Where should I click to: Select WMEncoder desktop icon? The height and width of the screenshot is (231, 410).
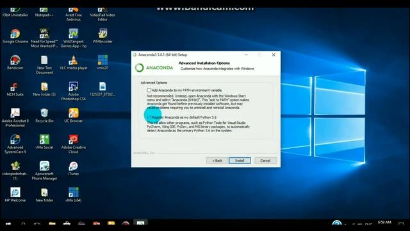pyautogui.click(x=102, y=37)
